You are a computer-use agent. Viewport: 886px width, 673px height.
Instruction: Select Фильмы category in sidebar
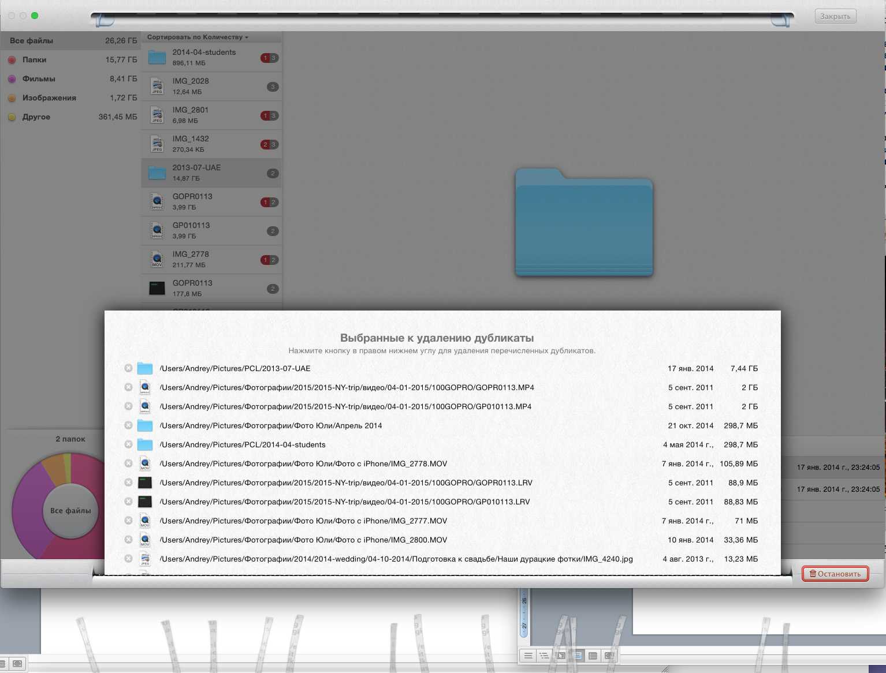pyautogui.click(x=70, y=78)
